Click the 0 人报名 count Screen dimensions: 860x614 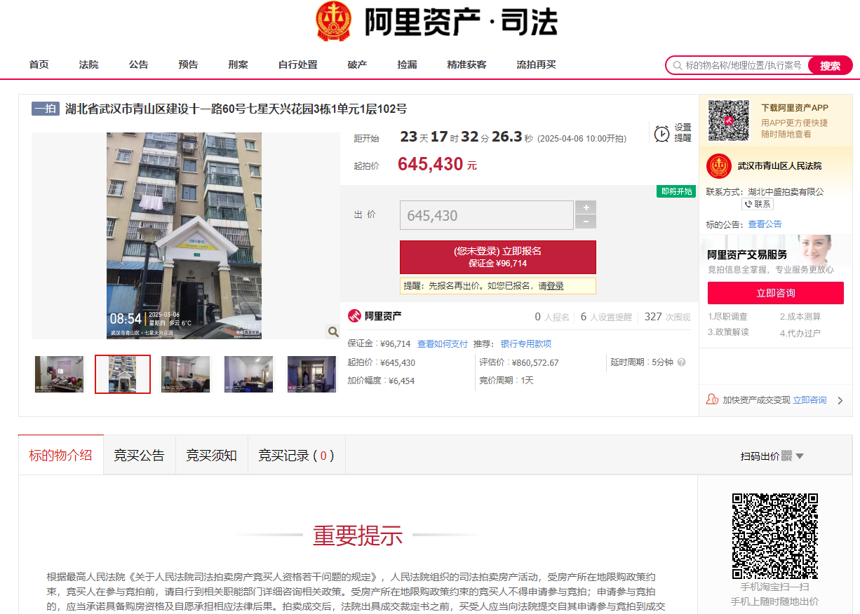[x=552, y=317]
